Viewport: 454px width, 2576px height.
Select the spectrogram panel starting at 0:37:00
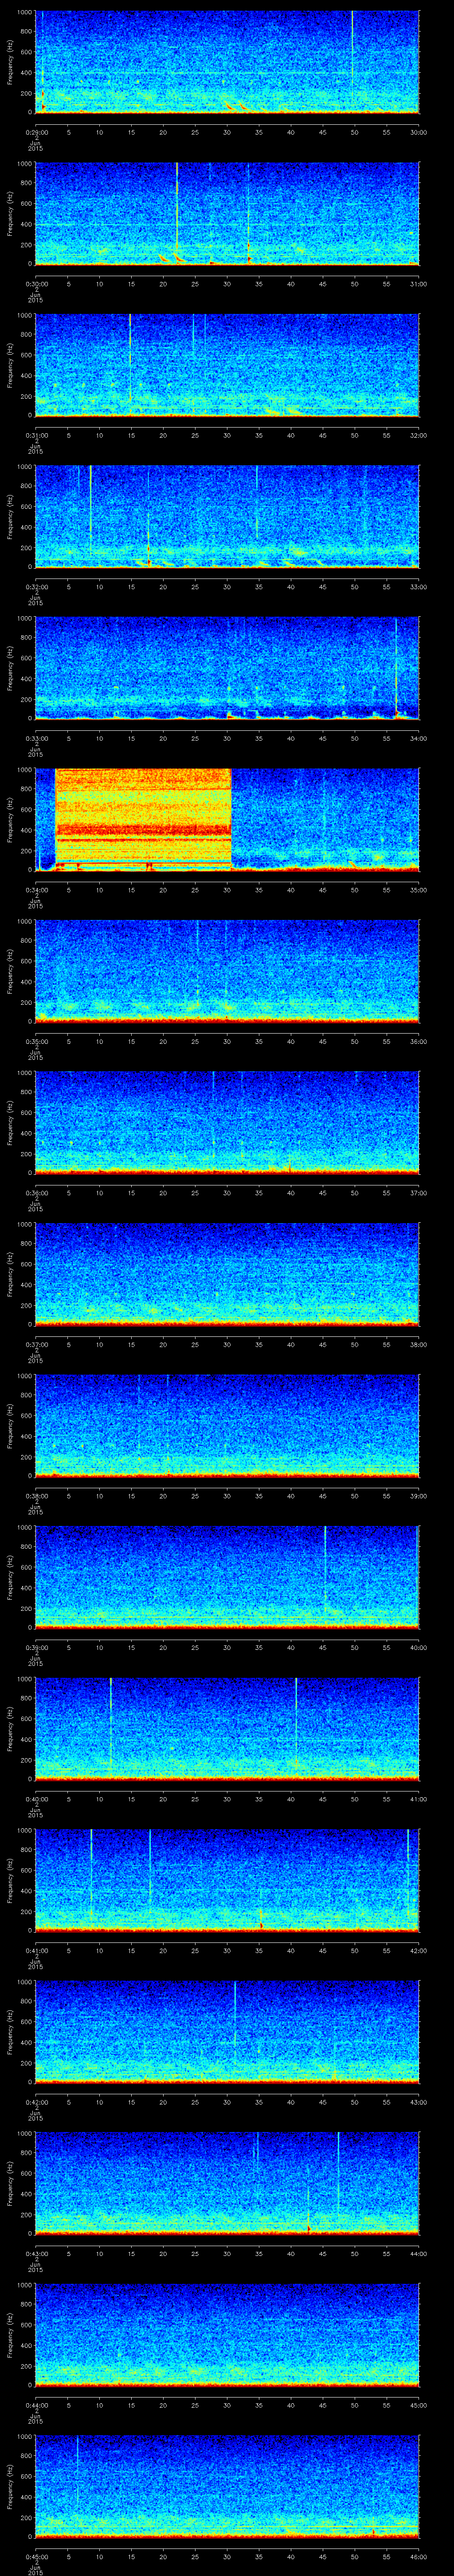click(x=227, y=1274)
